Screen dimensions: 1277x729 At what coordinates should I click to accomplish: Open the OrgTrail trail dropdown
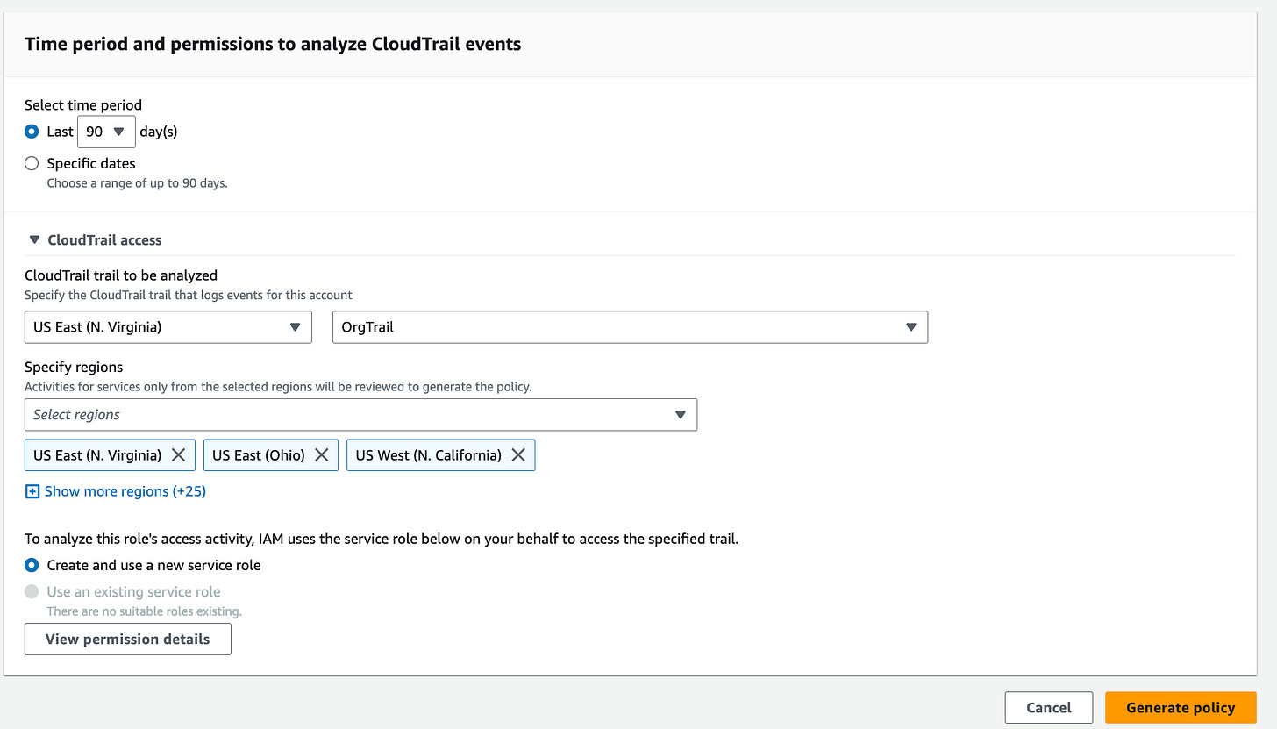[x=630, y=327]
